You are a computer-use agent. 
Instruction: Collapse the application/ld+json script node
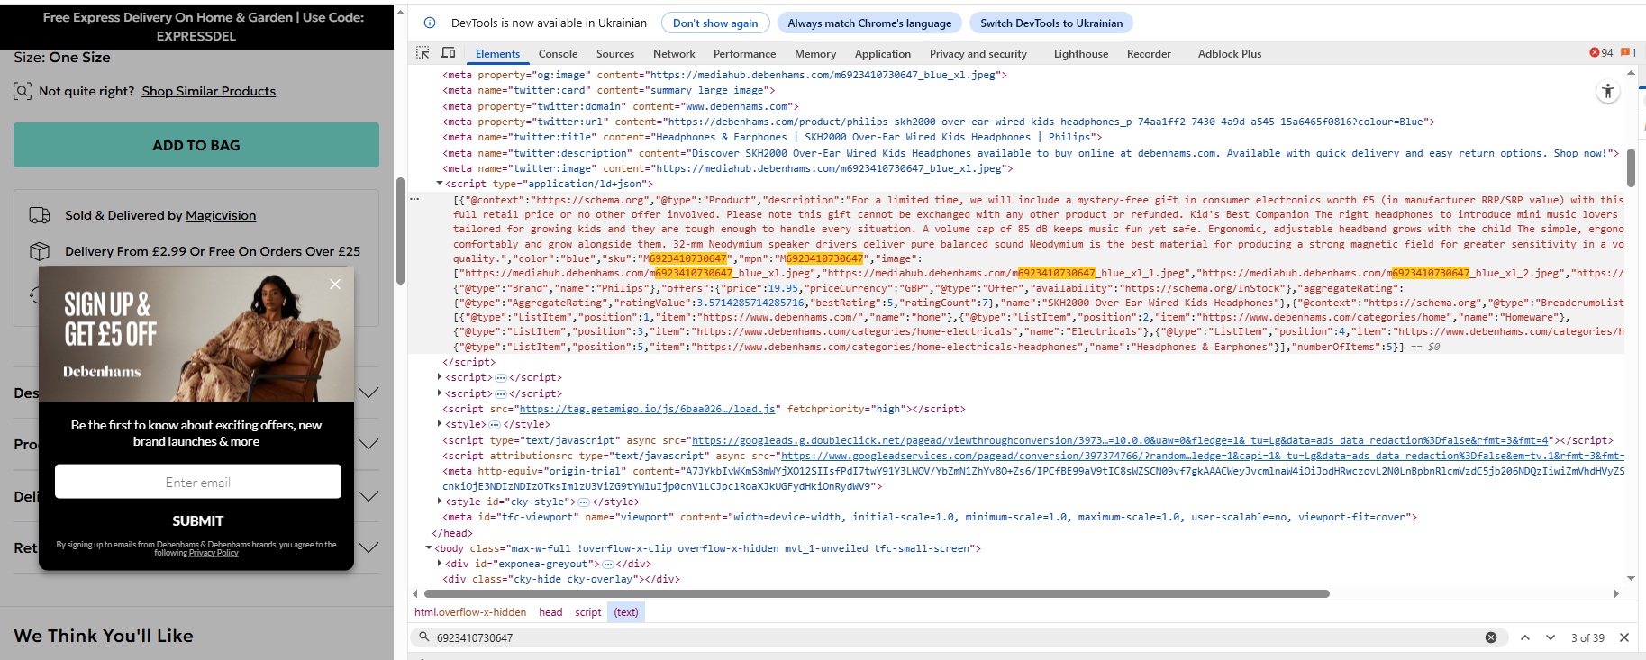point(440,184)
